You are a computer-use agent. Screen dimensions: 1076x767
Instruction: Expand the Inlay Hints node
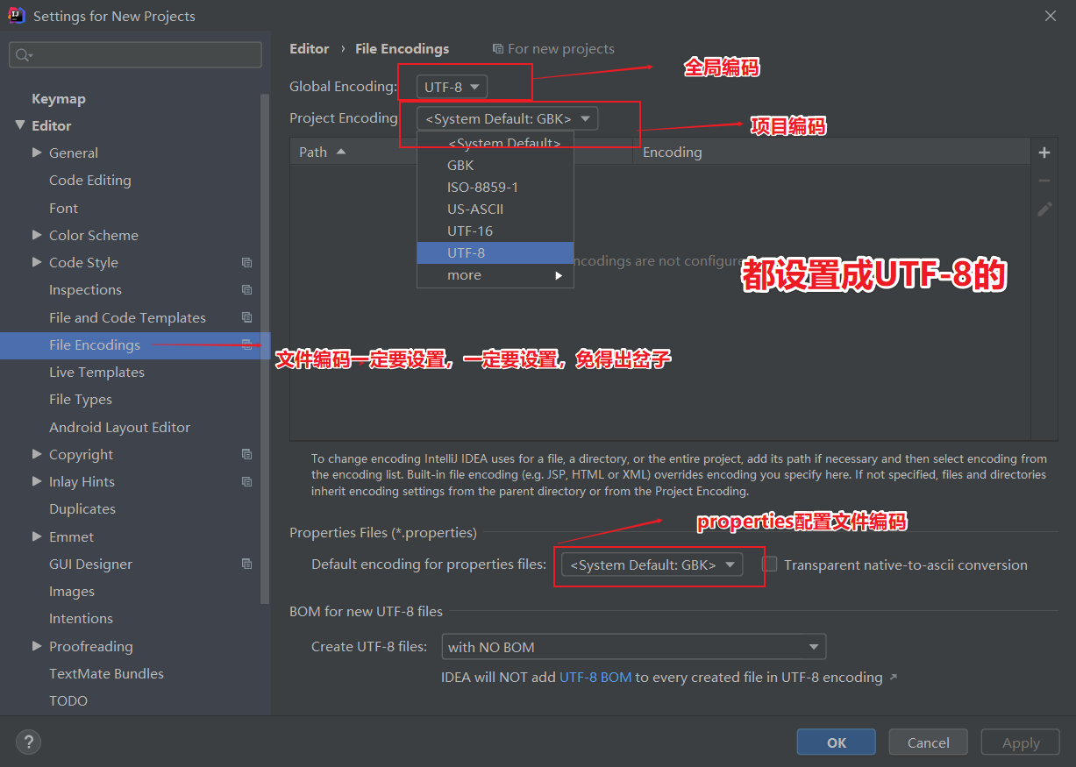37,481
